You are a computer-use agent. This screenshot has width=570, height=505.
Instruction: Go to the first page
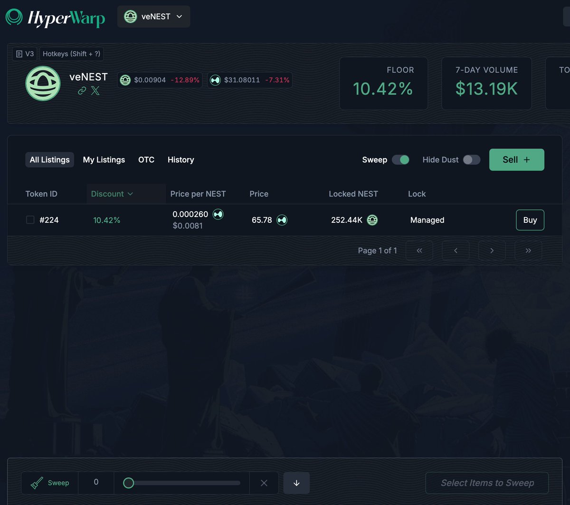[x=419, y=250]
